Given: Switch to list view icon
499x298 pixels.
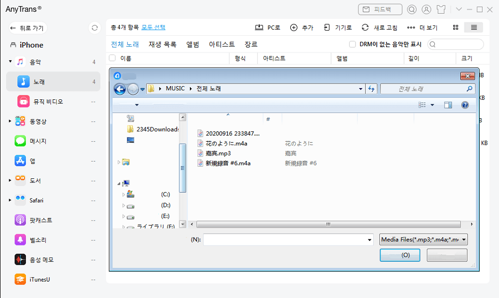Looking at the screenshot, I should [474, 28].
